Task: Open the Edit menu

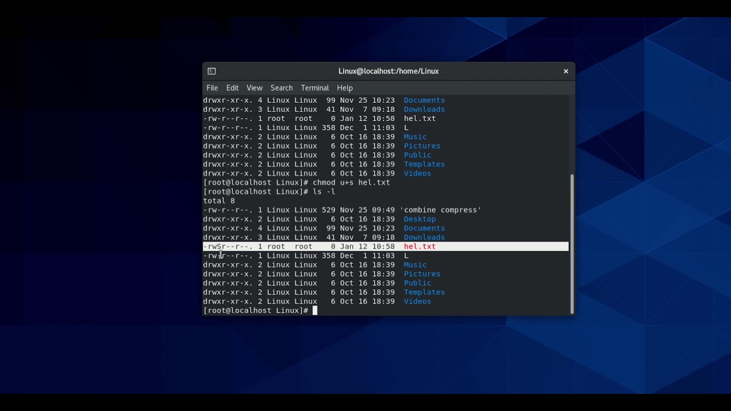Action: click(x=232, y=88)
